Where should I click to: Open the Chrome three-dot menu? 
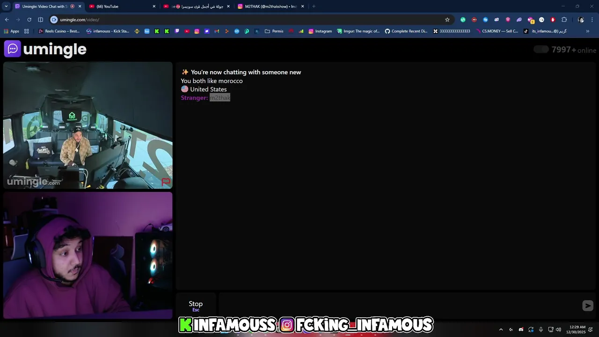[592, 20]
